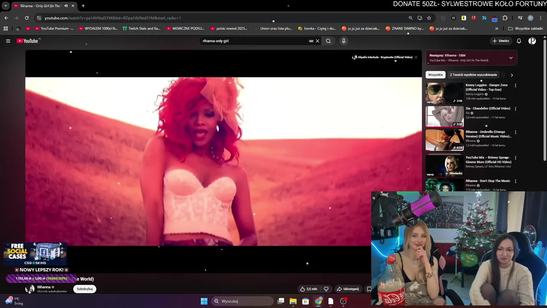
Task: Open options menu for Don't Stop The Music
Action: [515, 181]
